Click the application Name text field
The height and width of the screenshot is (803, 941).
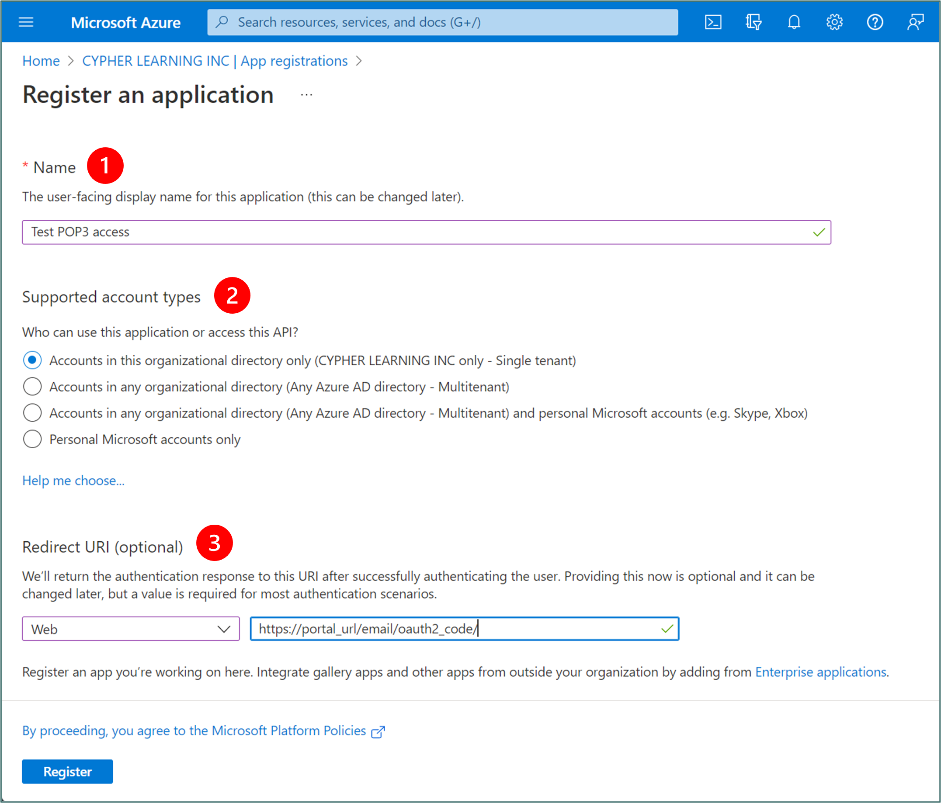coord(418,232)
